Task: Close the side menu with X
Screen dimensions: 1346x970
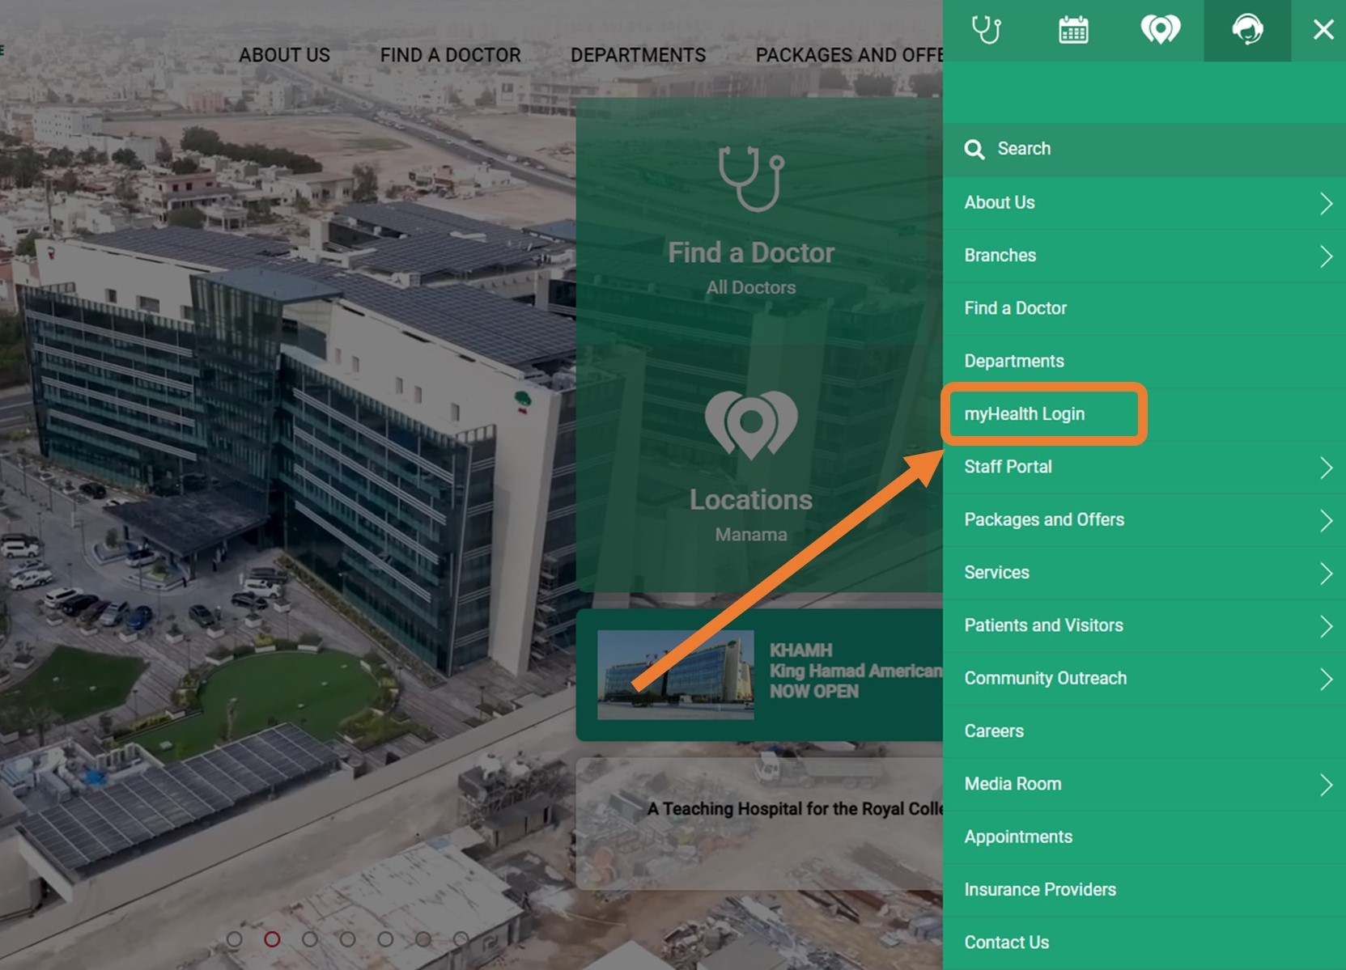Action: 1323,30
